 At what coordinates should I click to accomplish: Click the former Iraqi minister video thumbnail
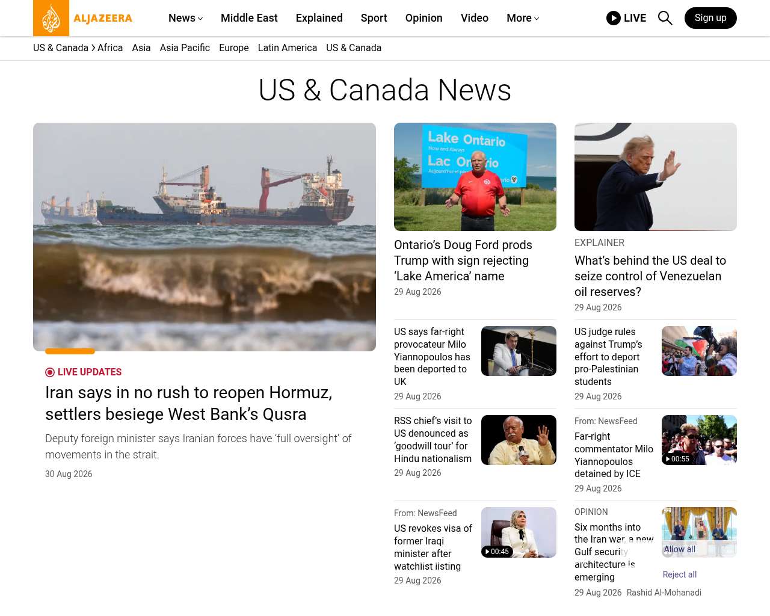pos(519,532)
